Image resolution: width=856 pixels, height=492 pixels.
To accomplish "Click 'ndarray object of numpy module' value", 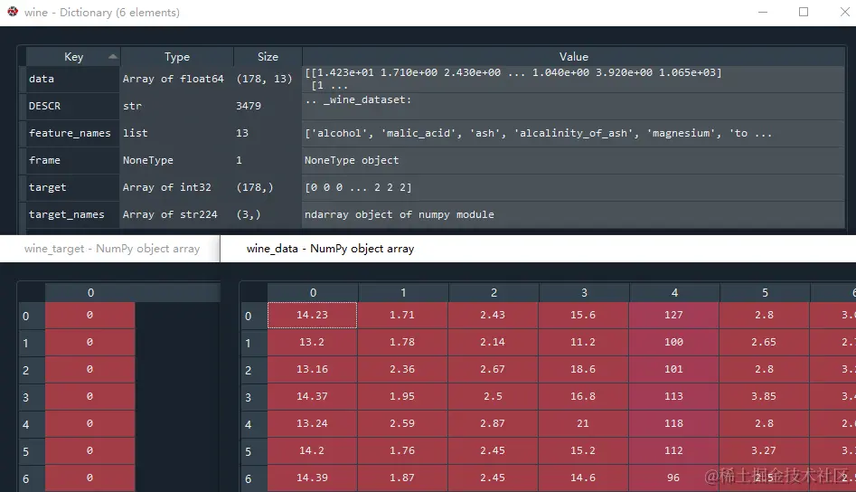I will point(573,214).
